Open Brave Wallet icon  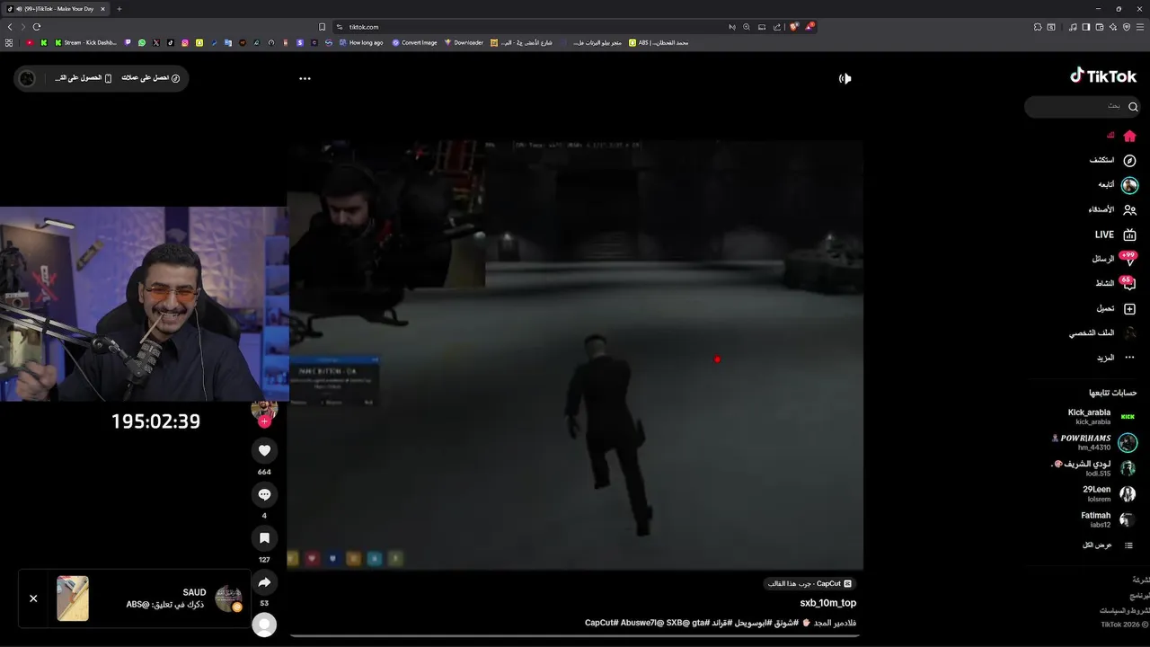[x=1100, y=27]
